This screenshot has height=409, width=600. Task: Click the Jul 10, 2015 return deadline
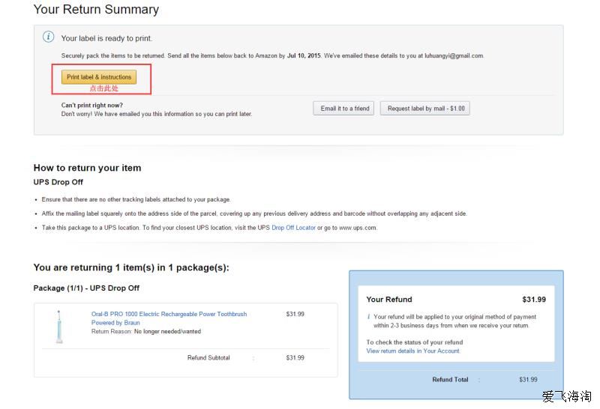[x=304, y=56]
